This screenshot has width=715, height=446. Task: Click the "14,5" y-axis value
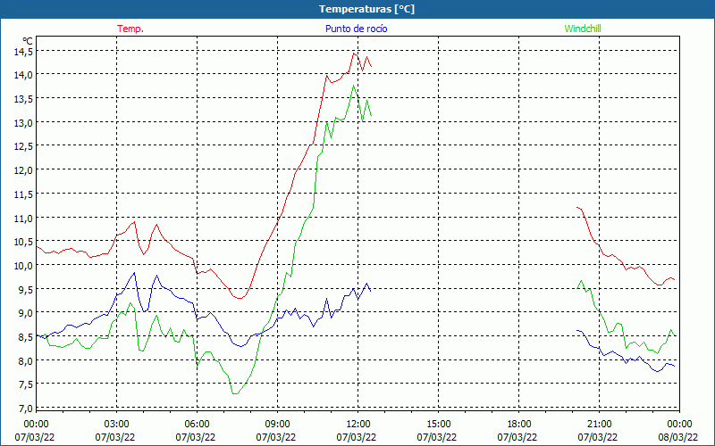coord(23,53)
